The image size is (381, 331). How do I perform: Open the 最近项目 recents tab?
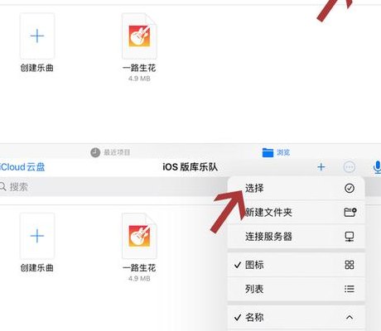pos(110,152)
